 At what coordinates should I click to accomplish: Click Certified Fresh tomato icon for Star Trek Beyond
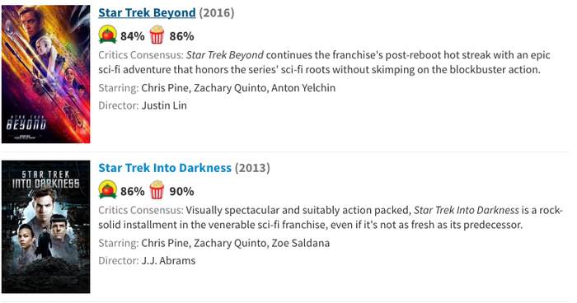pos(107,35)
